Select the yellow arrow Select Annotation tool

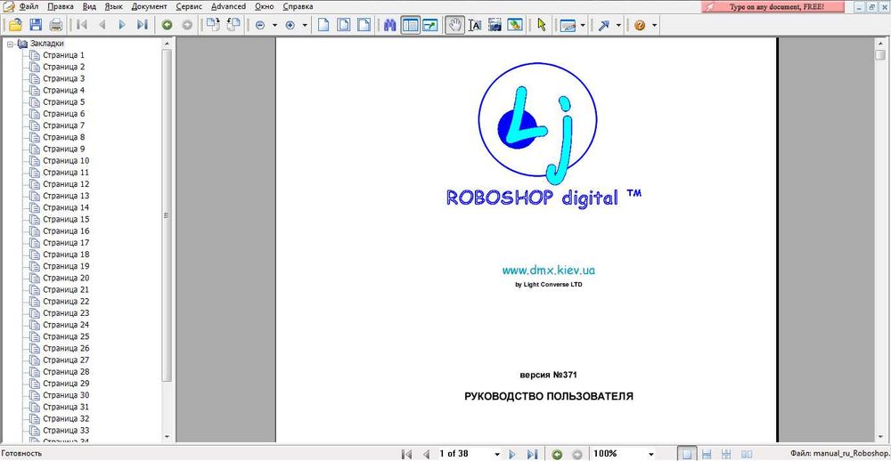[x=541, y=25]
